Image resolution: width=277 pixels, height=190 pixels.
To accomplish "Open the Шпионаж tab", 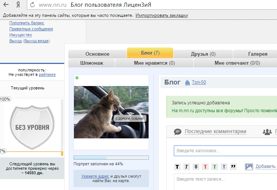I will (91, 63).
